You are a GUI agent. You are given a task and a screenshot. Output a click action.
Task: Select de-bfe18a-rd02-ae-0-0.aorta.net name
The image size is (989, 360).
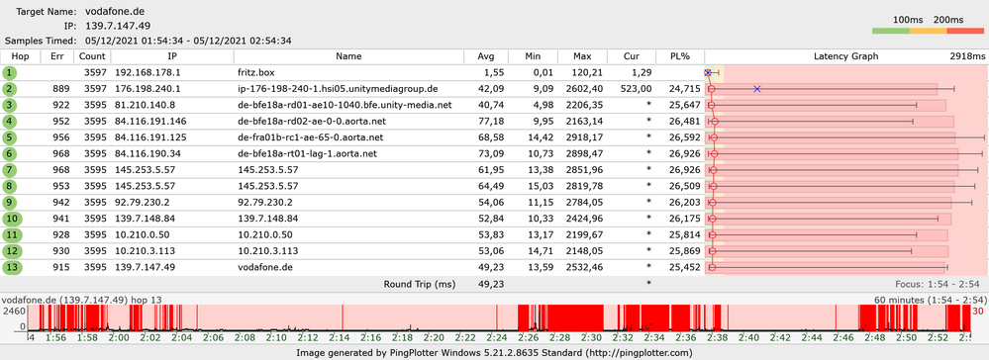coord(312,121)
